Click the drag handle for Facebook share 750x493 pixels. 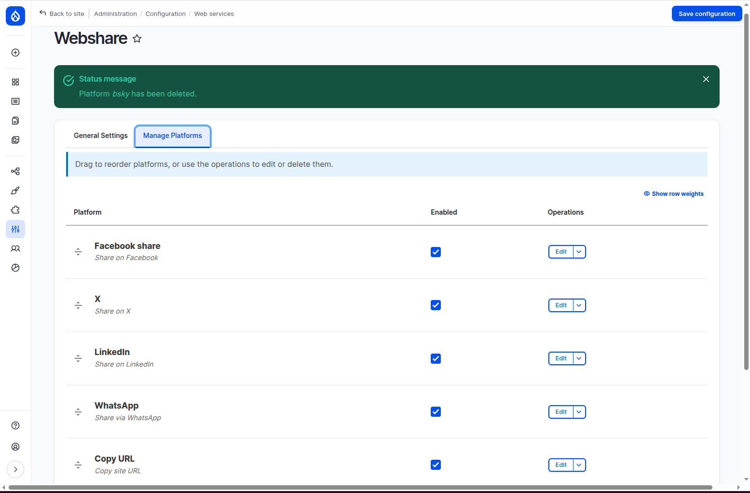[x=78, y=252]
